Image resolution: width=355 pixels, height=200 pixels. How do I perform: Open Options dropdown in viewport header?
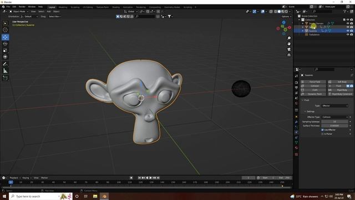[286, 17]
